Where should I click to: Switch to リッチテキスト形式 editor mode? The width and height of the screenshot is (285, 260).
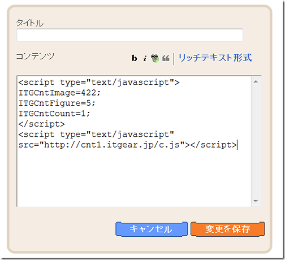coord(215,58)
